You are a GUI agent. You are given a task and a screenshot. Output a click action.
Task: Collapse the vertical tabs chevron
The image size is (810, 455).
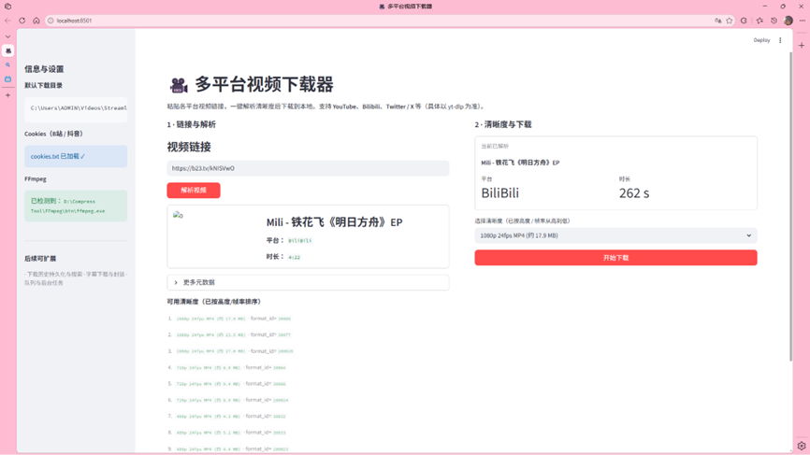click(x=8, y=36)
